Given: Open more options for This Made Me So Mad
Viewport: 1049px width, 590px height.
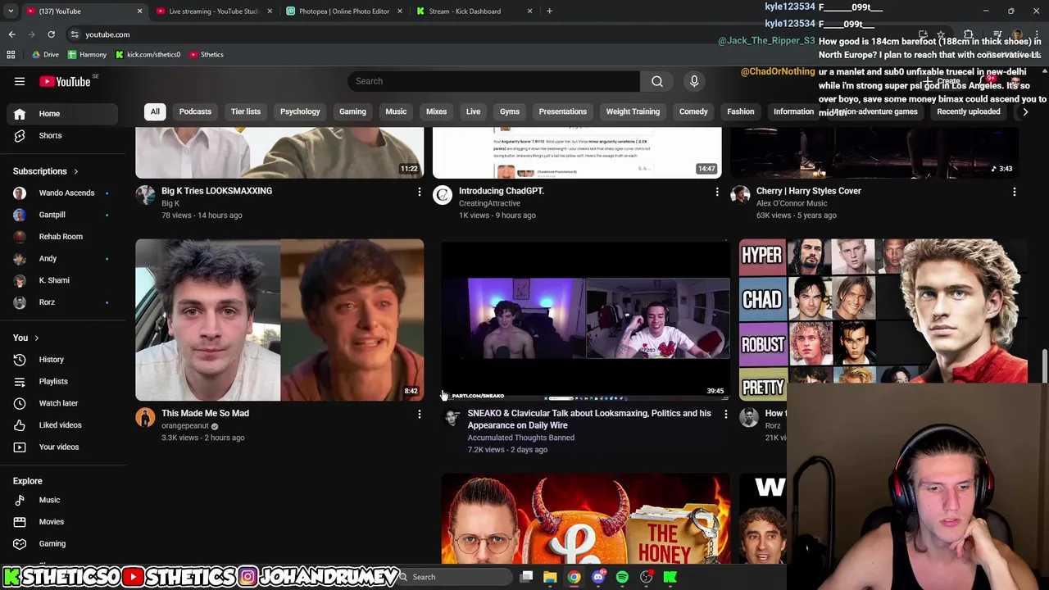Looking at the screenshot, I should pyautogui.click(x=419, y=415).
